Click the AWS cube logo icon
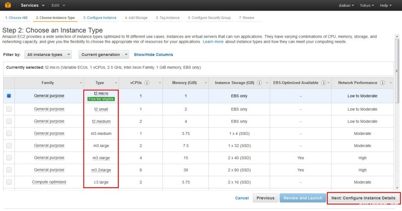 click(x=8, y=5)
